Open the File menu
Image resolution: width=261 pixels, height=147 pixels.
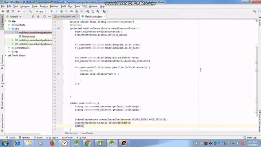(3, 7)
